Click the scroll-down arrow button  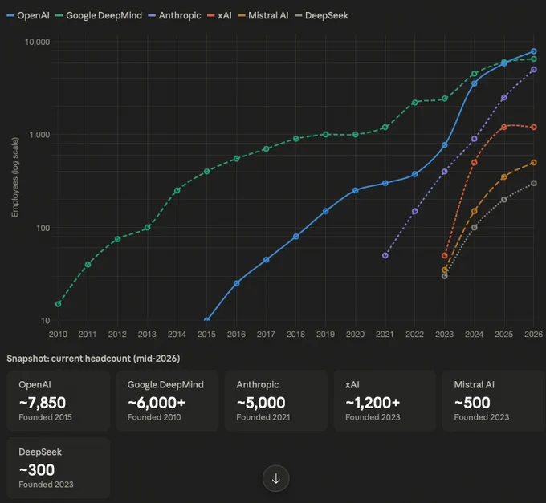coord(275,478)
